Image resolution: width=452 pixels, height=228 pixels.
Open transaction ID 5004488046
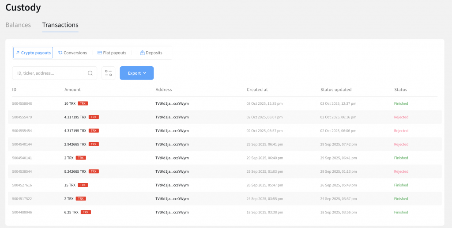click(22, 213)
